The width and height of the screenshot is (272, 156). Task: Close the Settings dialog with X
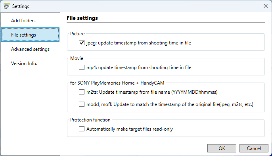click(x=265, y=6)
